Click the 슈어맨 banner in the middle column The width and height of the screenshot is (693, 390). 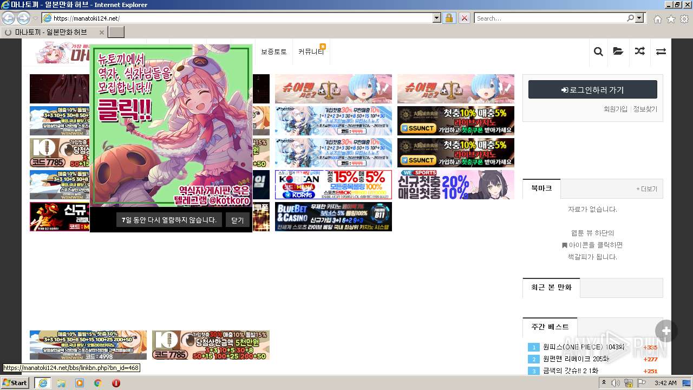333,89
